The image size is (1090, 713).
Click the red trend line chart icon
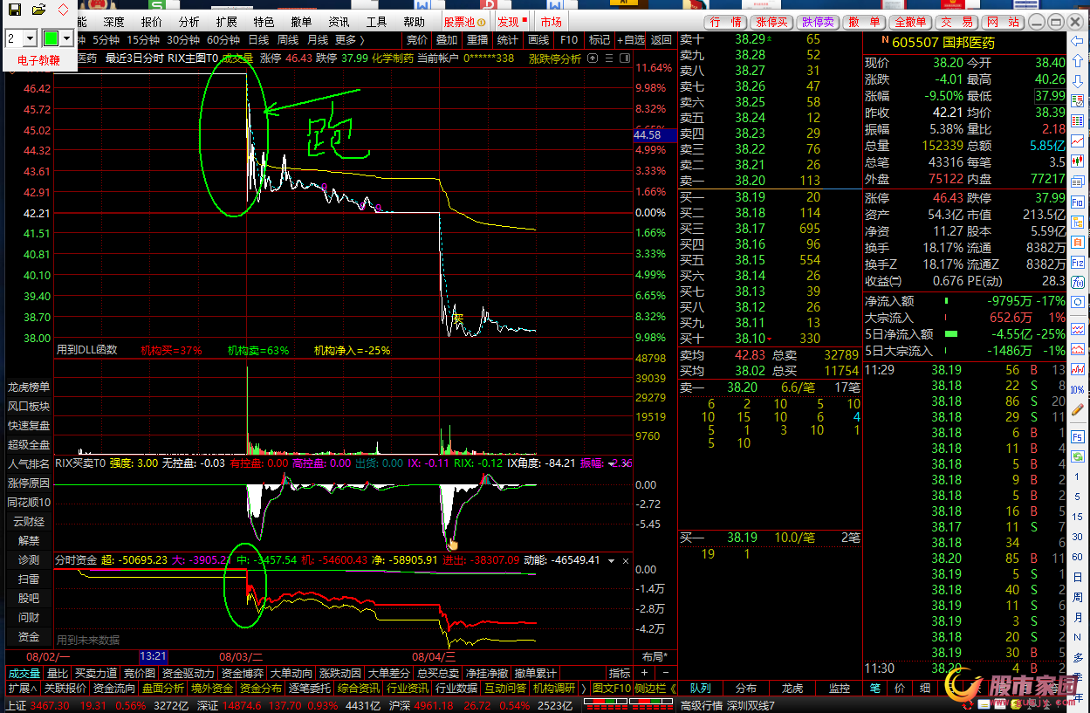pos(1079,141)
